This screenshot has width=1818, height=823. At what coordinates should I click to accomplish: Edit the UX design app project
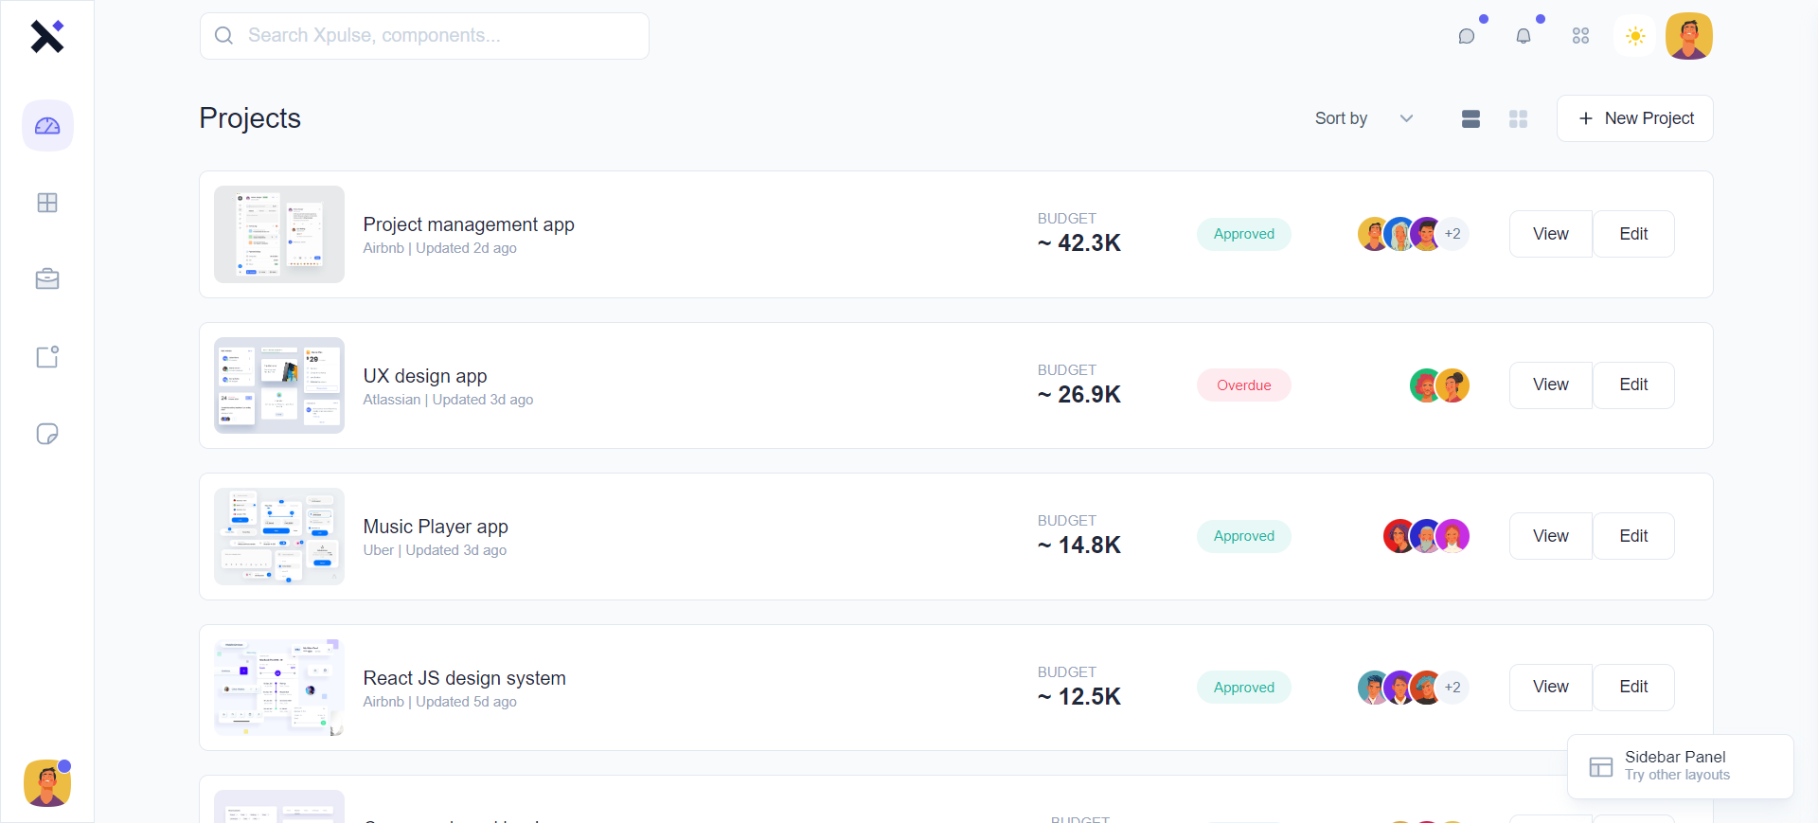pos(1633,385)
